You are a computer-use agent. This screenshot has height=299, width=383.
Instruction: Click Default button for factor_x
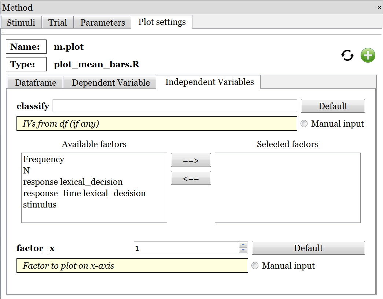tap(308, 248)
